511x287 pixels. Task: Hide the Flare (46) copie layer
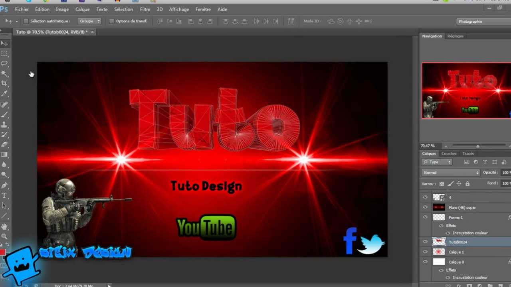click(x=425, y=207)
